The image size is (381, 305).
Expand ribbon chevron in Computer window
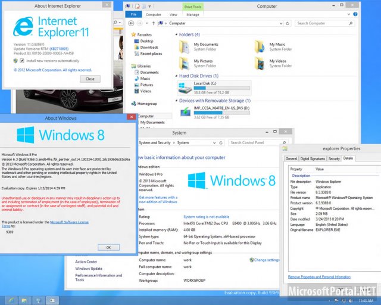349,14
